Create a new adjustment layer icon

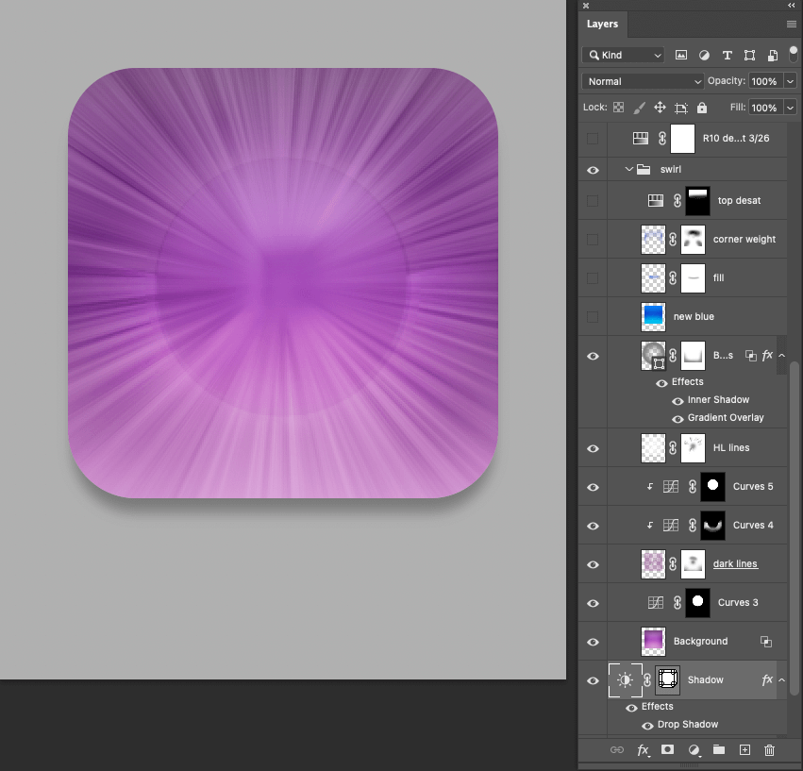coord(694,750)
